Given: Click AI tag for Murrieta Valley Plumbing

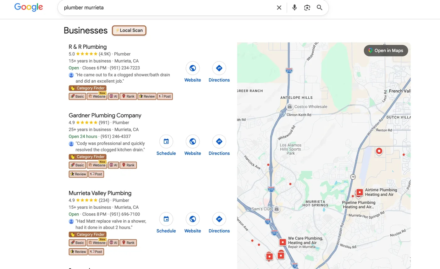Looking at the screenshot, I should (113, 243).
